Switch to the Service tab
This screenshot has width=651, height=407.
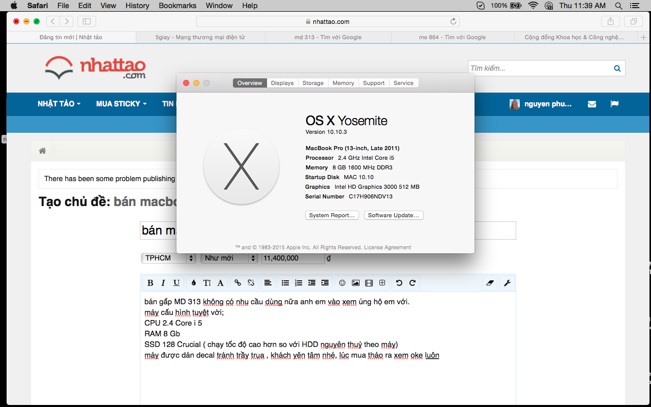point(403,83)
